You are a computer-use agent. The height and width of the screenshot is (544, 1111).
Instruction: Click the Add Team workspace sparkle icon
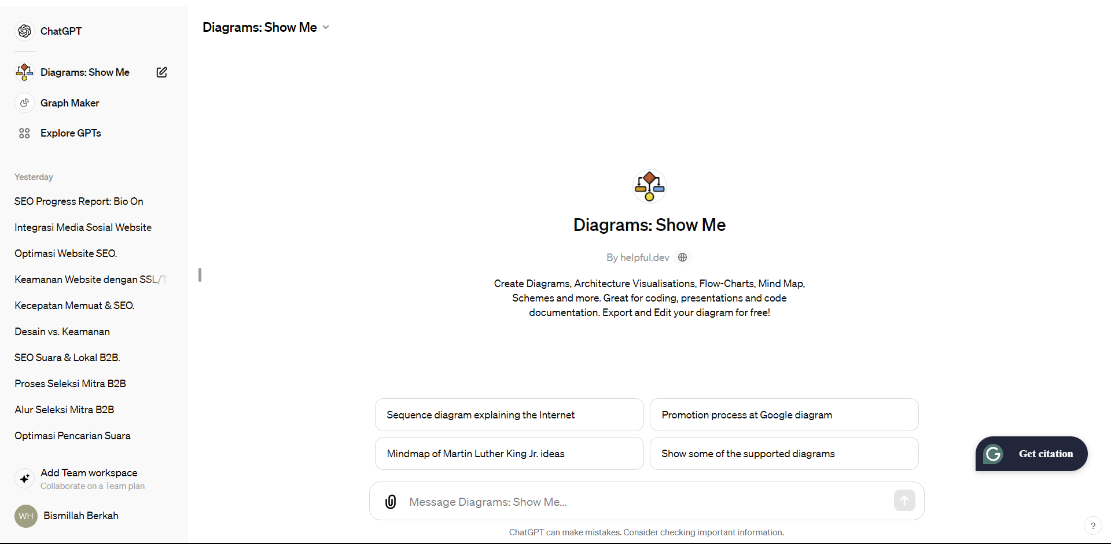(x=24, y=479)
